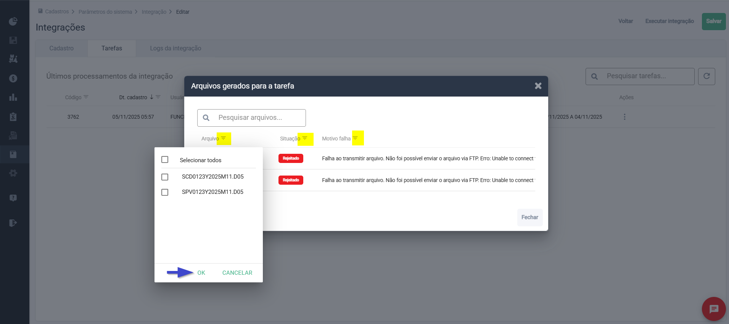
Task: Switch to the Cadastro tab
Action: [x=61, y=48]
